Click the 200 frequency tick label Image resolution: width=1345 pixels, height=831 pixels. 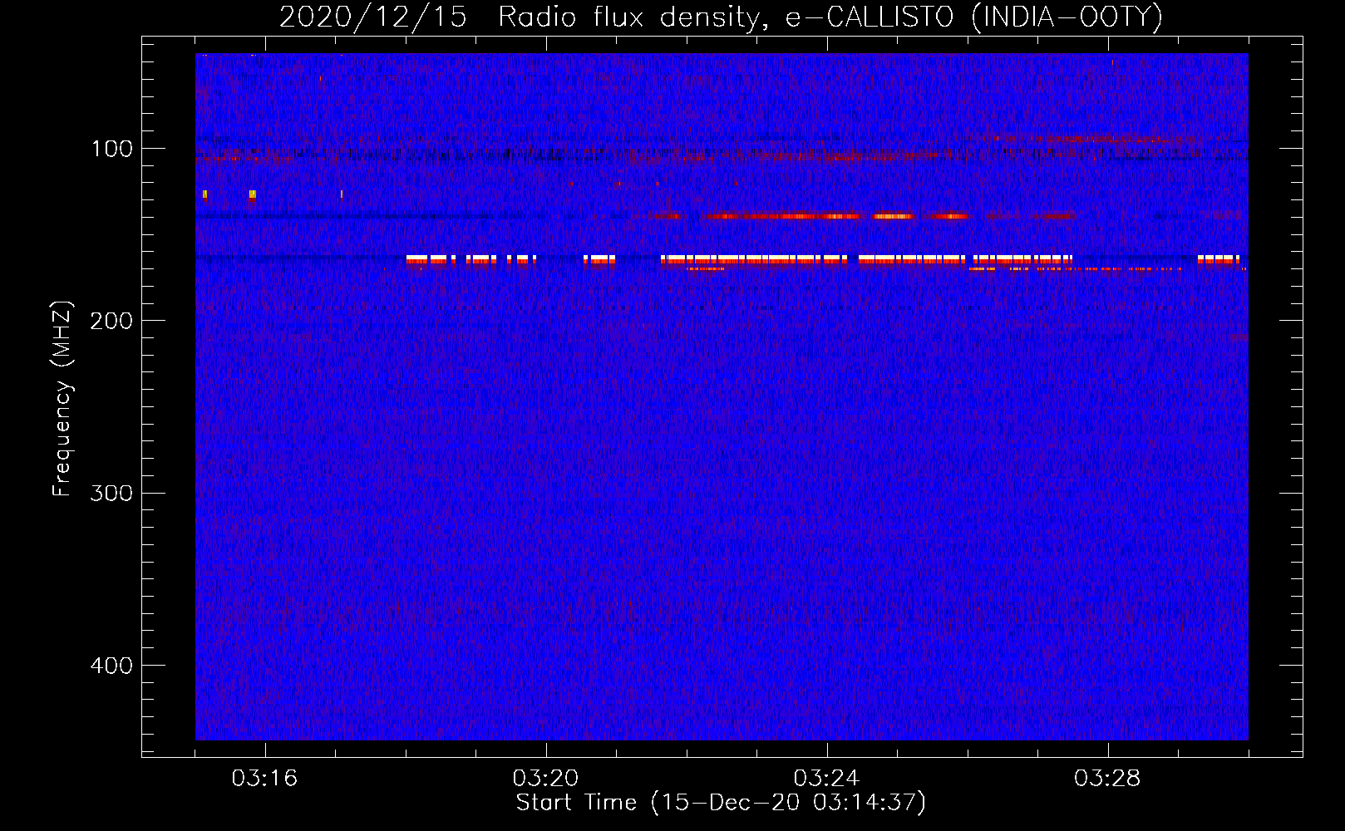pyautogui.click(x=111, y=321)
